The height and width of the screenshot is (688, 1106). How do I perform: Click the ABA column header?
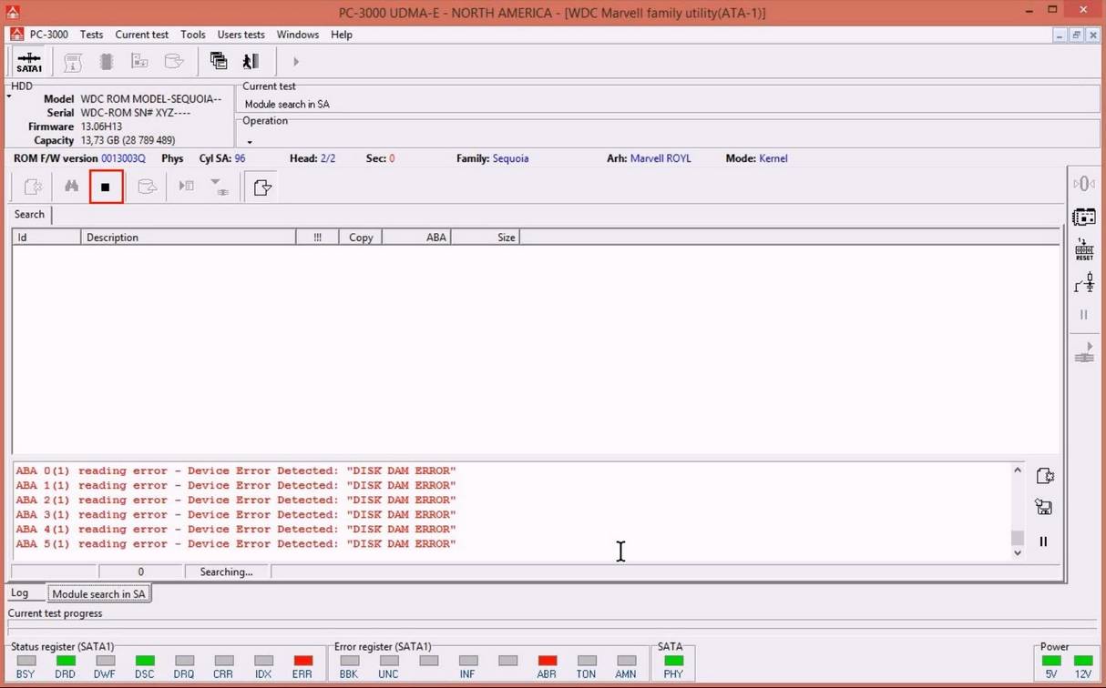click(416, 238)
